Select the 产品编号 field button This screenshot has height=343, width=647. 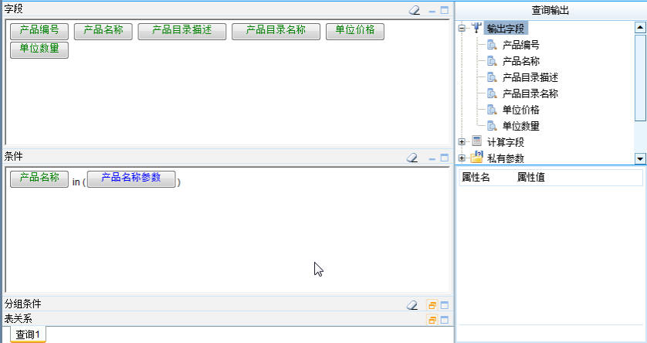pyautogui.click(x=39, y=32)
